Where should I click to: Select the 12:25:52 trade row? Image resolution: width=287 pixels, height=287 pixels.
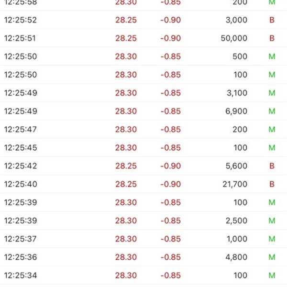point(143,20)
